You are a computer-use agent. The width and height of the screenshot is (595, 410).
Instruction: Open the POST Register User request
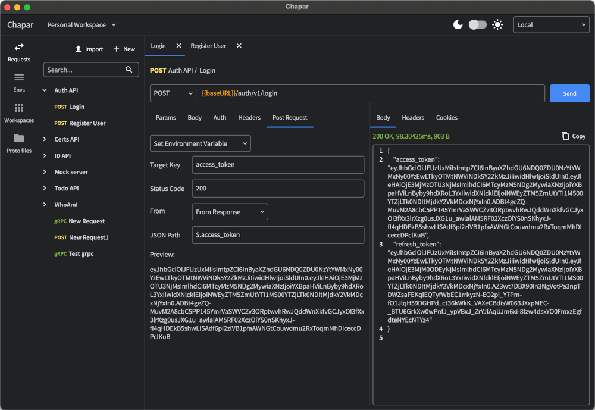pyautogui.click(x=80, y=123)
